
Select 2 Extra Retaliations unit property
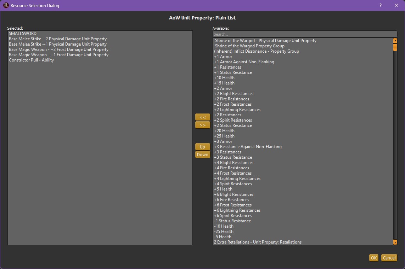[258, 242]
